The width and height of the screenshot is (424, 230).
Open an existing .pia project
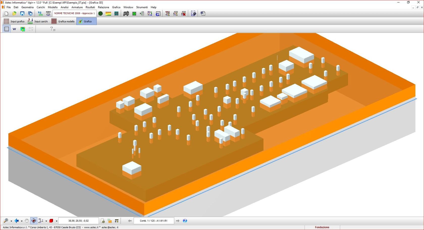14,13
